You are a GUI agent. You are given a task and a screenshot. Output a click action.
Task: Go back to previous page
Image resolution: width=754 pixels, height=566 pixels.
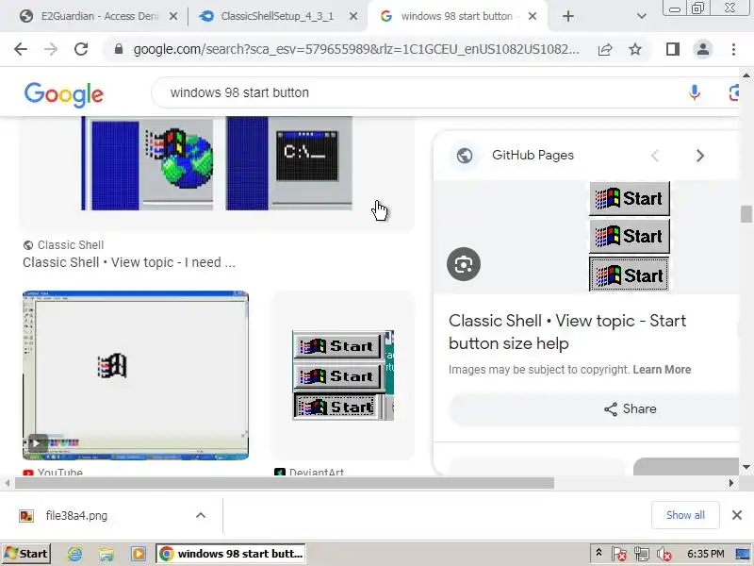(x=21, y=49)
